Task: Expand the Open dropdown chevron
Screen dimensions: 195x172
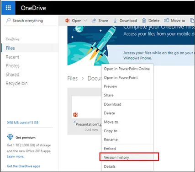Action: coord(85,21)
